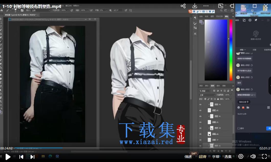
Task: Hide layer 41 with its eye icon
Action: tap(200, 116)
